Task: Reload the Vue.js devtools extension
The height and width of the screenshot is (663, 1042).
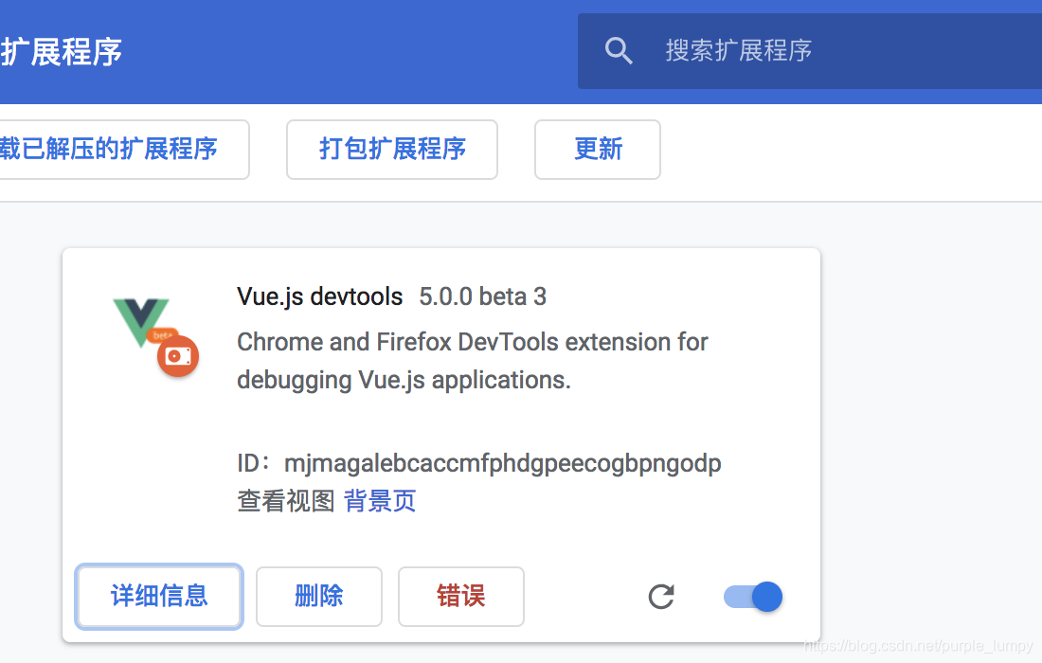Action: click(x=661, y=597)
